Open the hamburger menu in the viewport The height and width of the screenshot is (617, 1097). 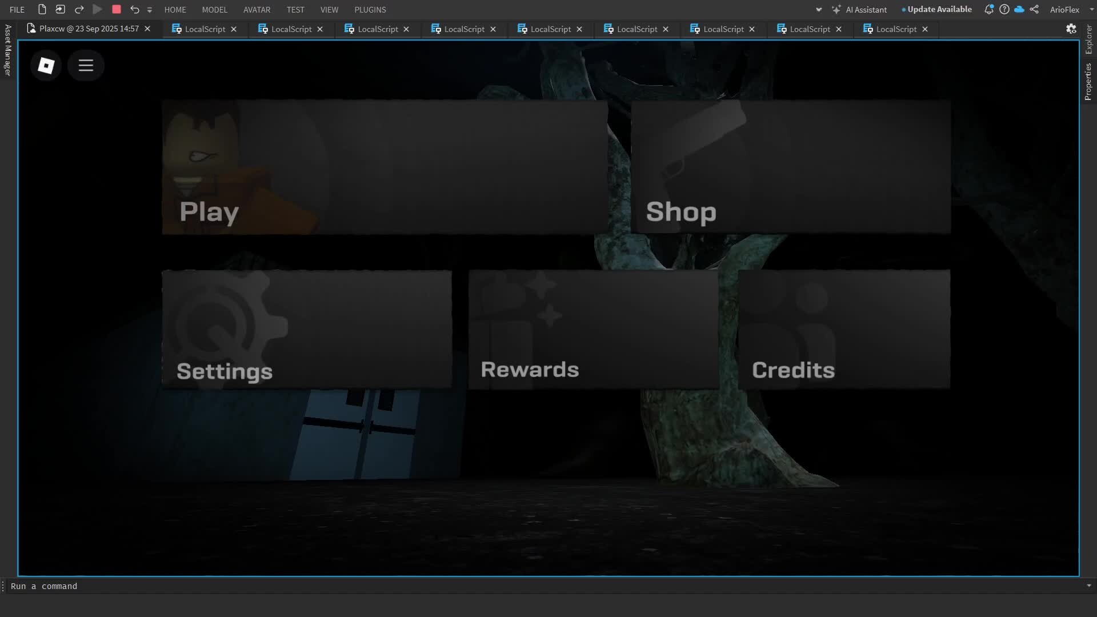click(x=85, y=65)
